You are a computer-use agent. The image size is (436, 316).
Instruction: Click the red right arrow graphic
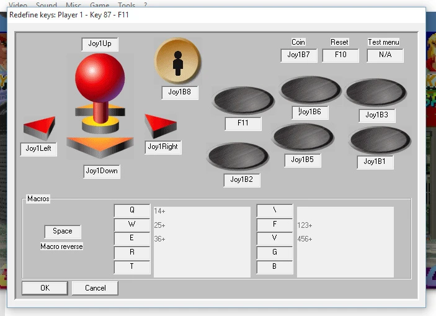point(161,126)
